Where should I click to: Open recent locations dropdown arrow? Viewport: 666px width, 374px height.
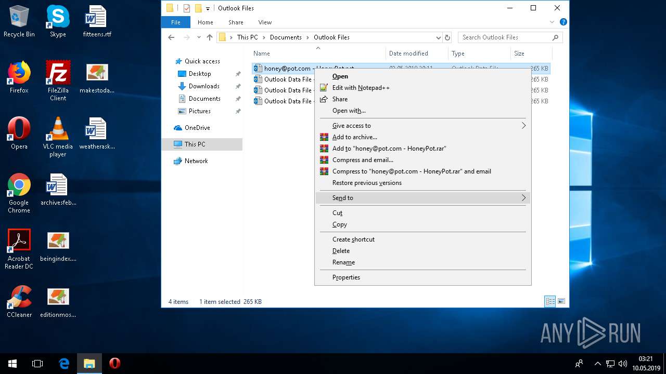[199, 37]
